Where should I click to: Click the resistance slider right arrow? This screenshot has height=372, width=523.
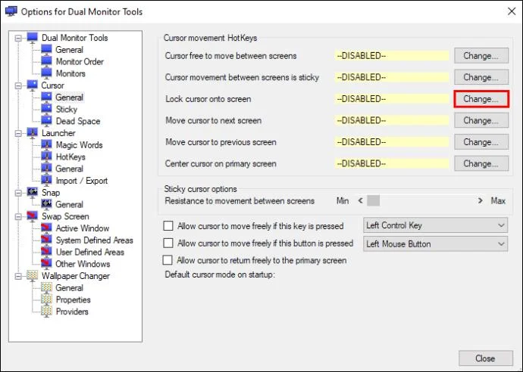[480, 200]
